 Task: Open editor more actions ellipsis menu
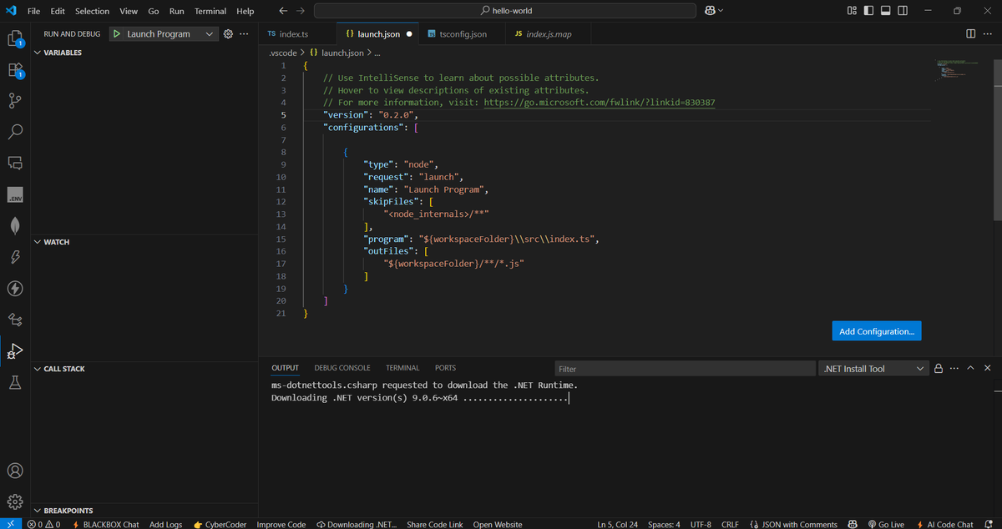pyautogui.click(x=987, y=34)
